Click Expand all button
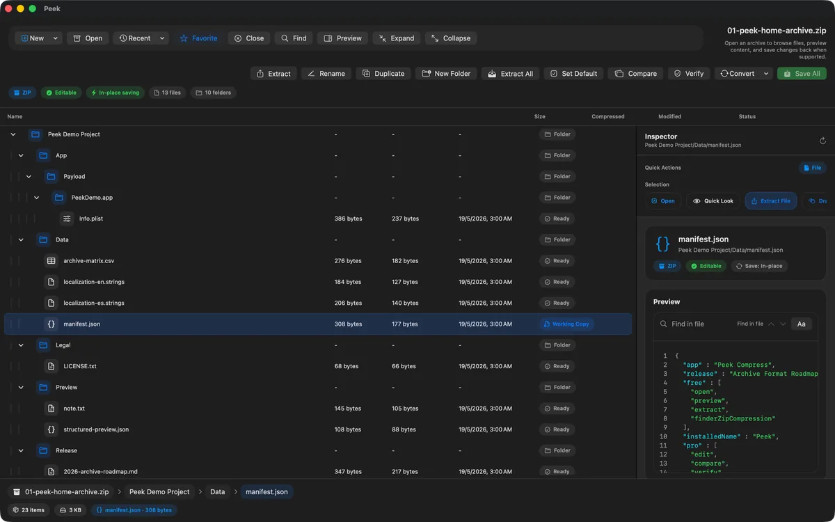This screenshot has height=522, width=835. 397,38
